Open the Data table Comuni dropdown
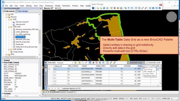The width and height of the screenshot is (180, 101). (73, 63)
